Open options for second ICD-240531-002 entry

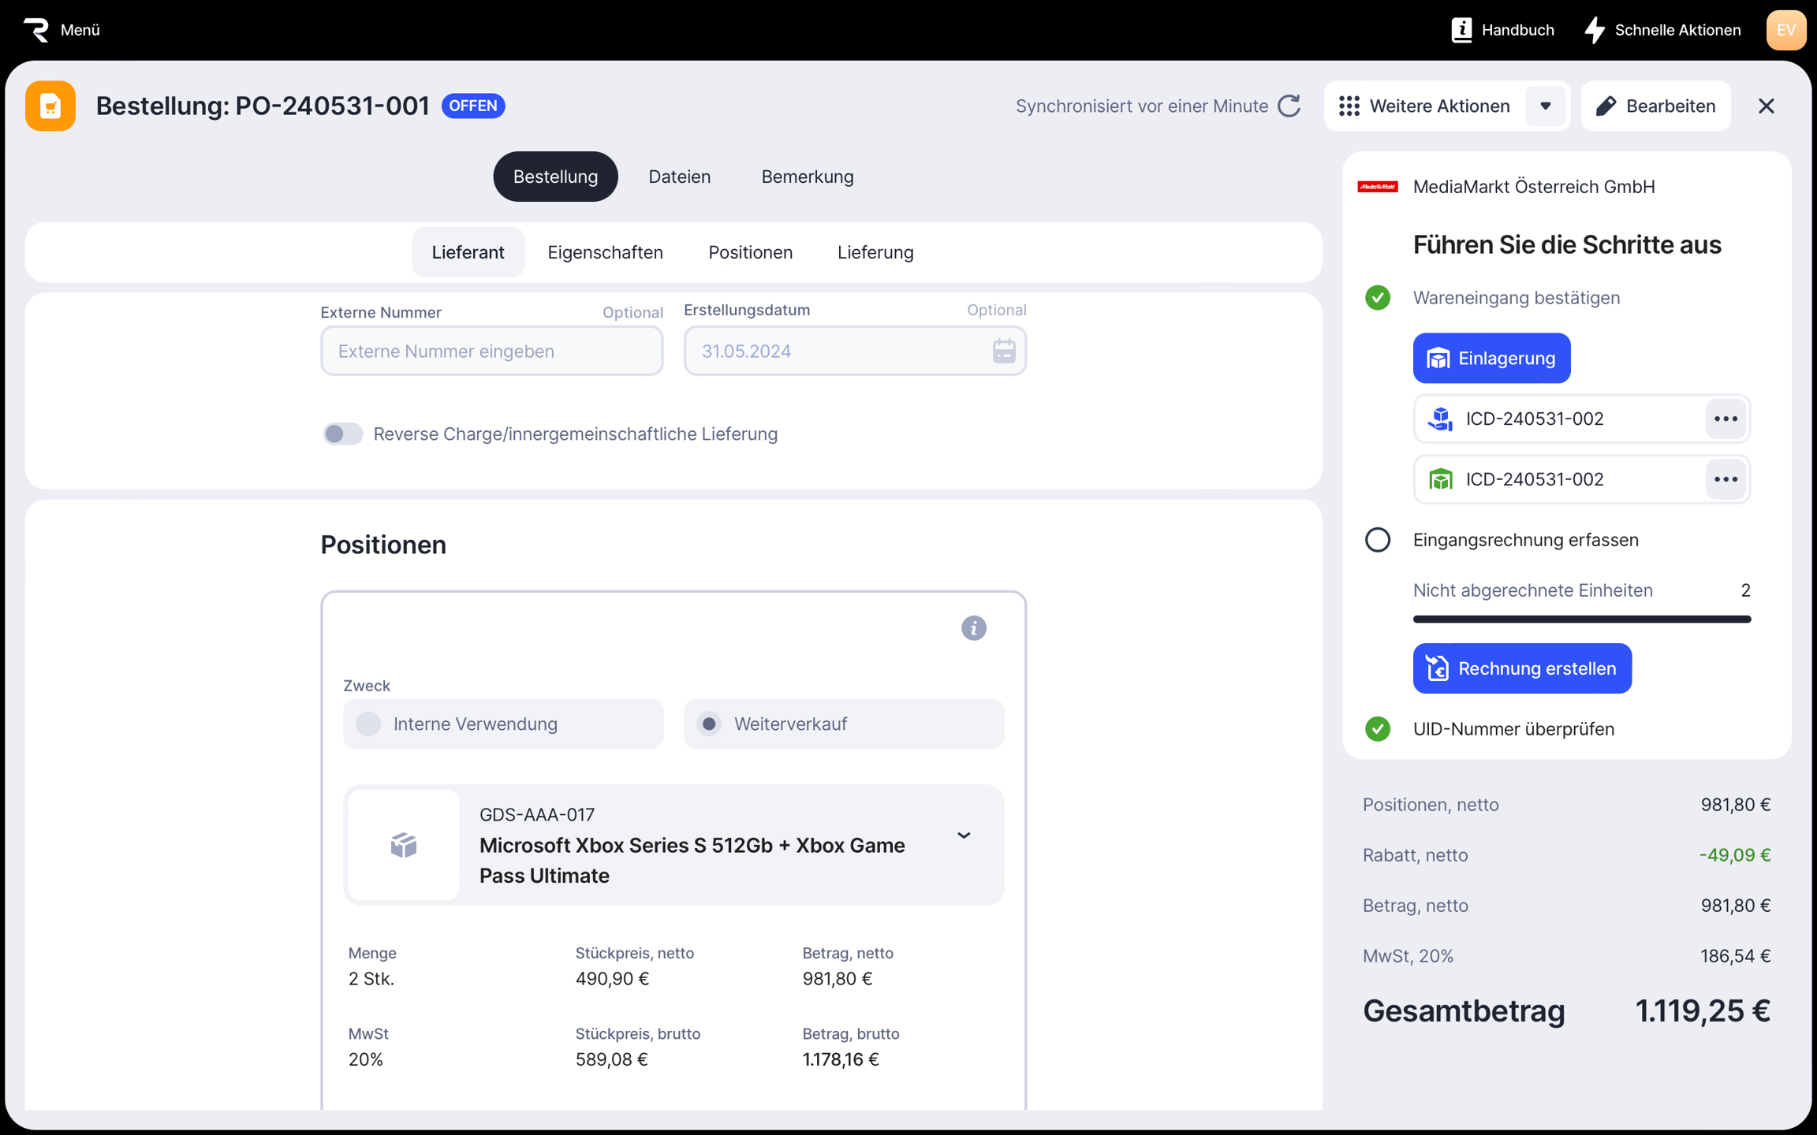(1725, 479)
